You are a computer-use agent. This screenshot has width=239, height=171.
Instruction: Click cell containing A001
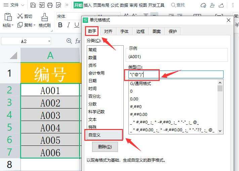point(50,90)
